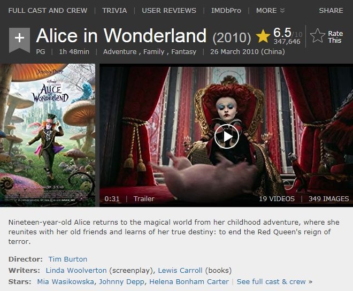This screenshot has height=291, width=353.
Task: View Mia Wasikowska's profile
Action: [65, 281]
